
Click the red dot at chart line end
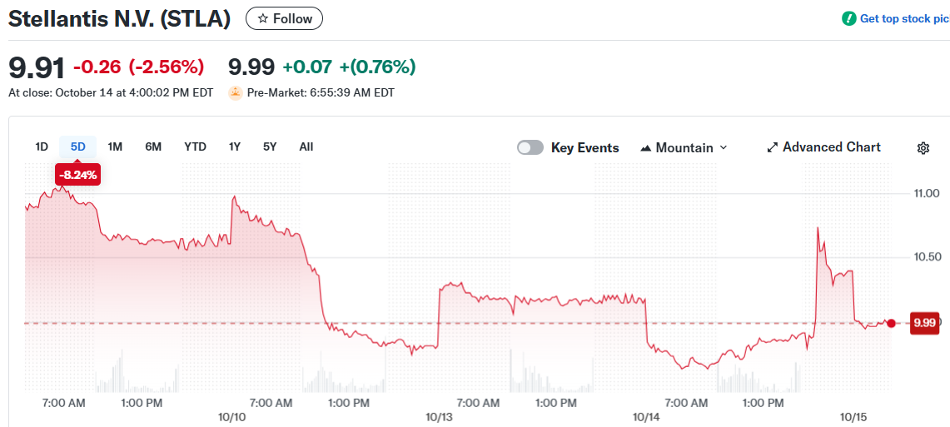(891, 323)
